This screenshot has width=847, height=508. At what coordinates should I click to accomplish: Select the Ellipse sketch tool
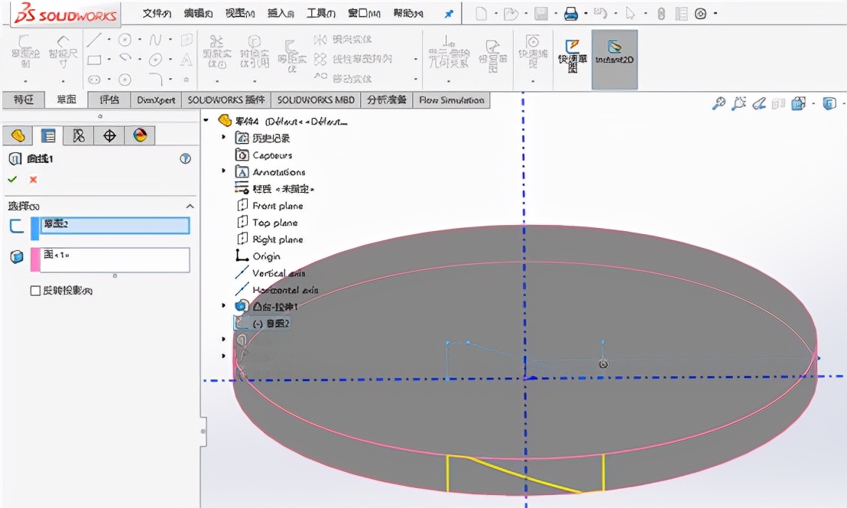tap(154, 59)
